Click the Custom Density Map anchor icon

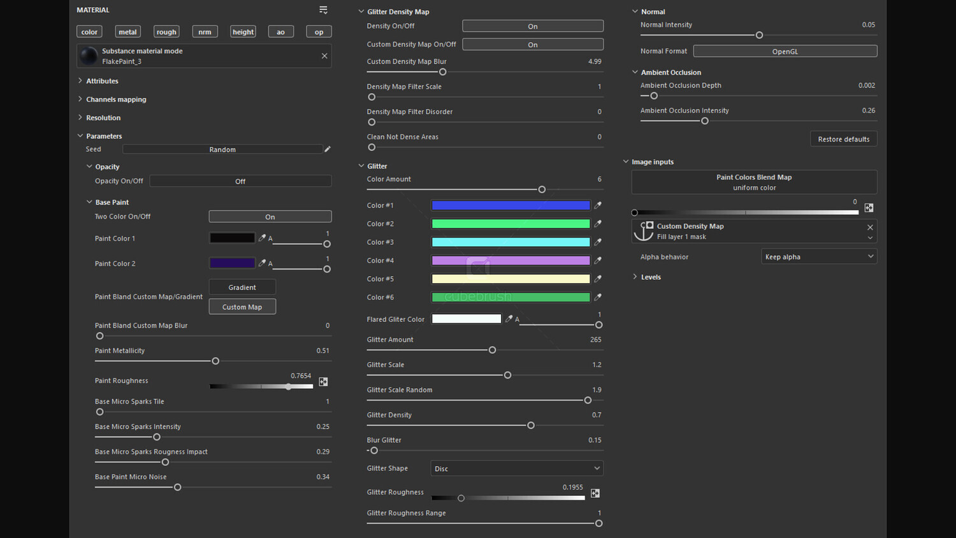(644, 231)
